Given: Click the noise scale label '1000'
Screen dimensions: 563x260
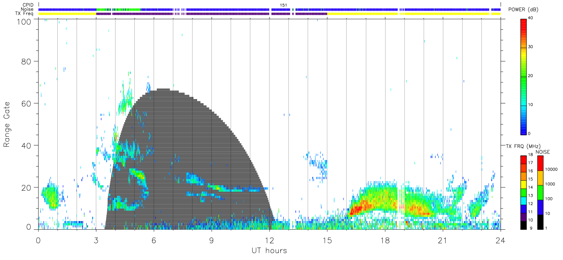Looking at the screenshot, I should point(550,184).
